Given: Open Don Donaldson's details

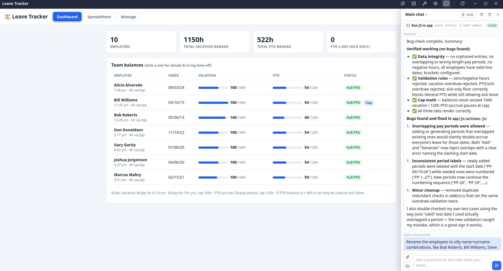Looking at the screenshot, I should (251, 132).
